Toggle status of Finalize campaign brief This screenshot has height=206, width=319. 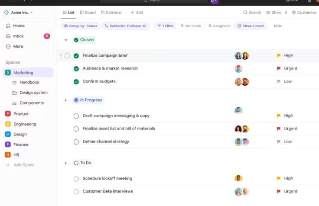tap(76, 56)
